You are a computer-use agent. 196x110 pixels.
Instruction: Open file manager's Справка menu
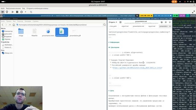(36, 21)
